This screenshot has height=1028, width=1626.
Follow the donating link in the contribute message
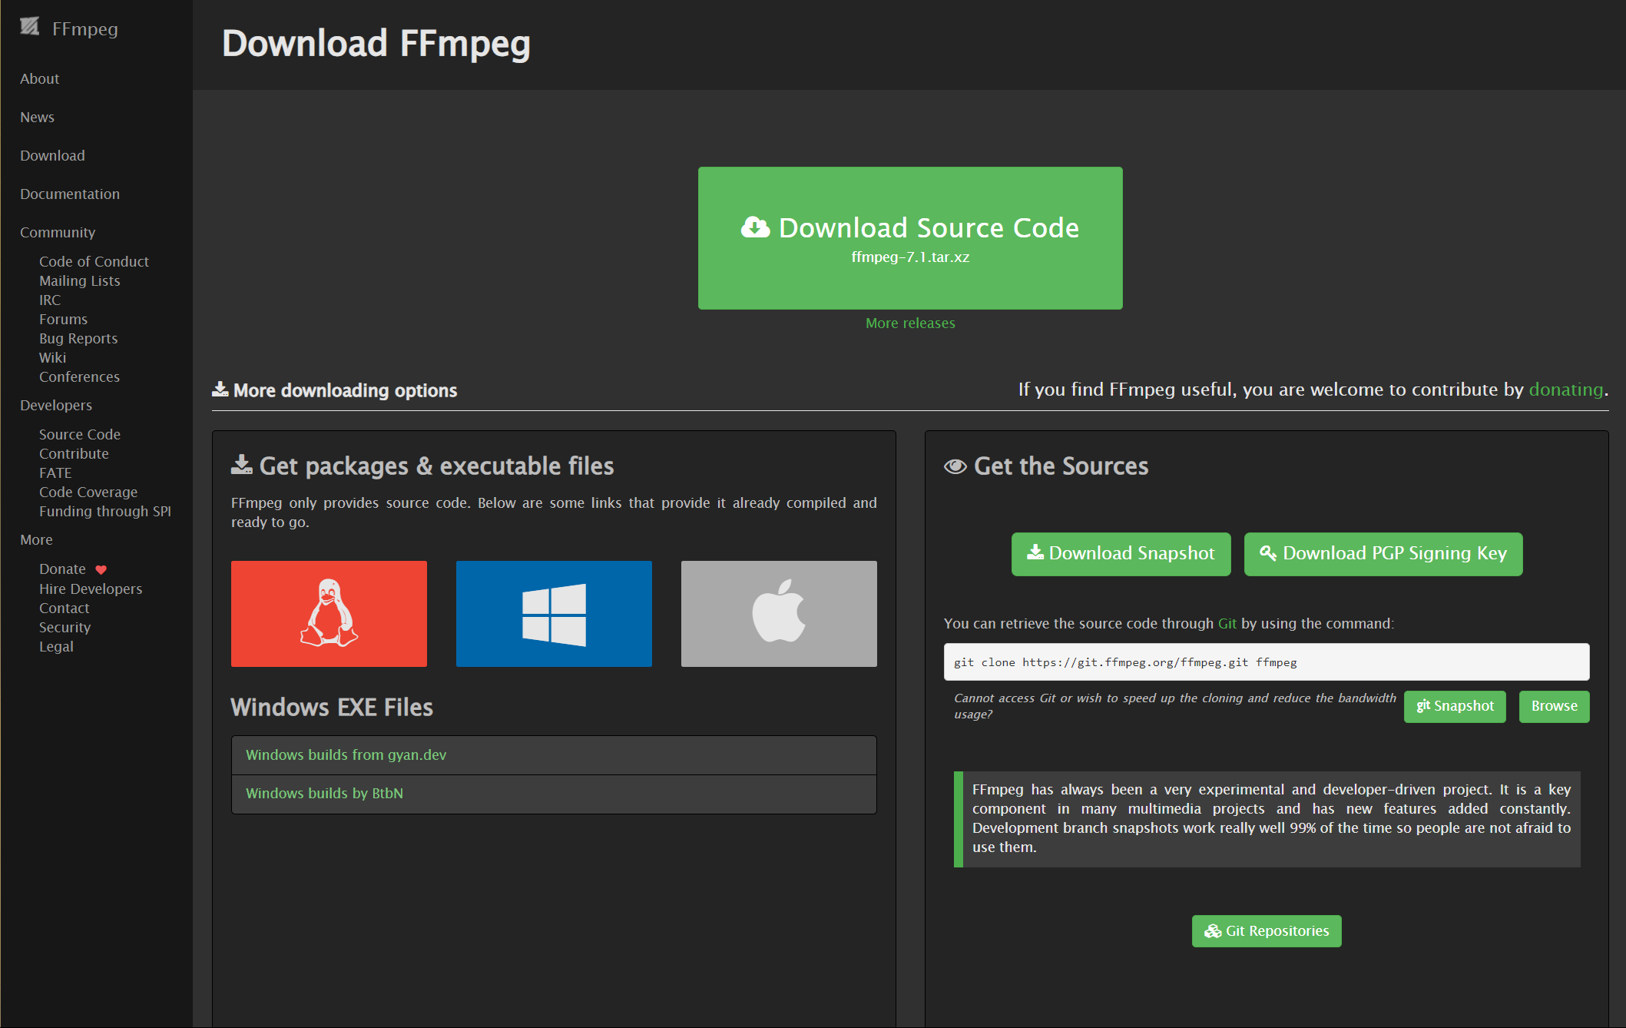click(x=1565, y=390)
